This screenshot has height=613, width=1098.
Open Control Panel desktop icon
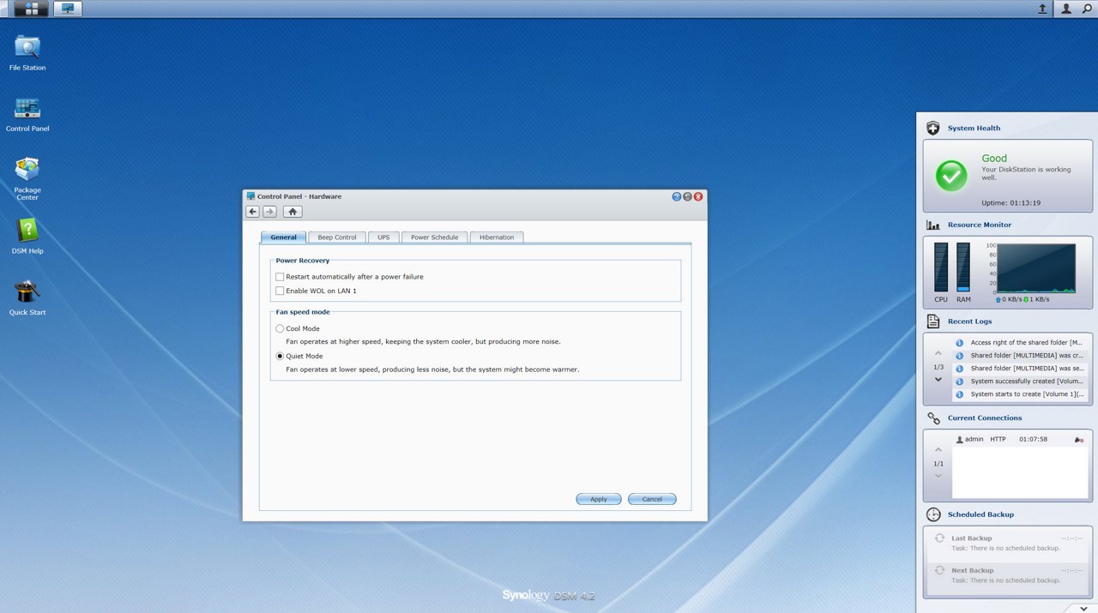[27, 115]
